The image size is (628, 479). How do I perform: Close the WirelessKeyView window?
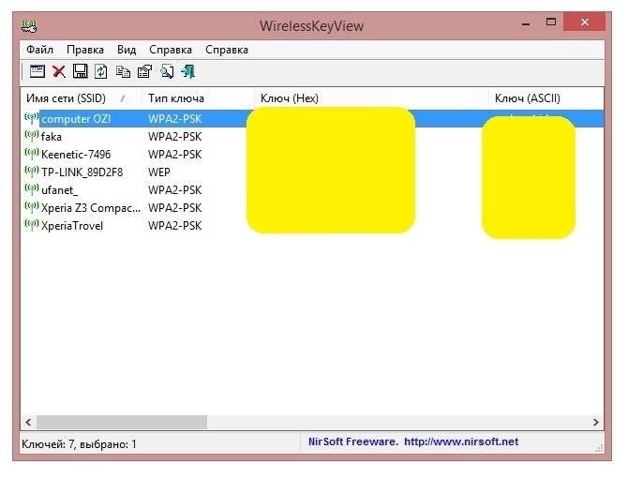point(584,22)
